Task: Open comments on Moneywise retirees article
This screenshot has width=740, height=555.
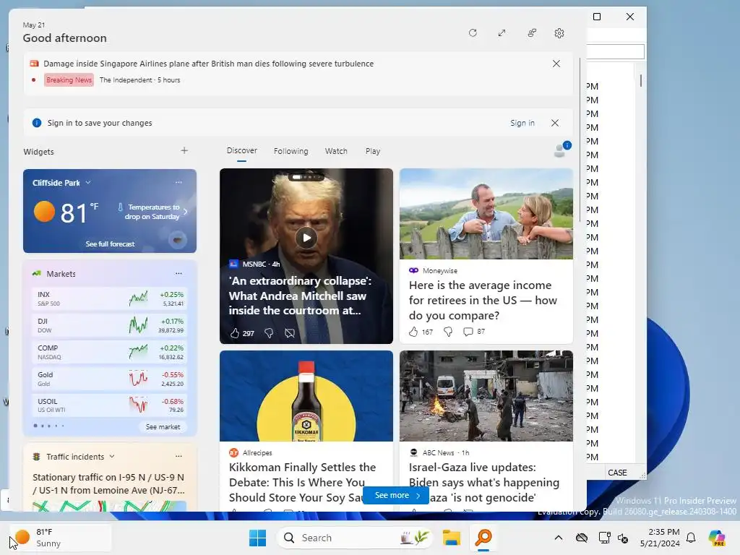Action: tap(468, 332)
